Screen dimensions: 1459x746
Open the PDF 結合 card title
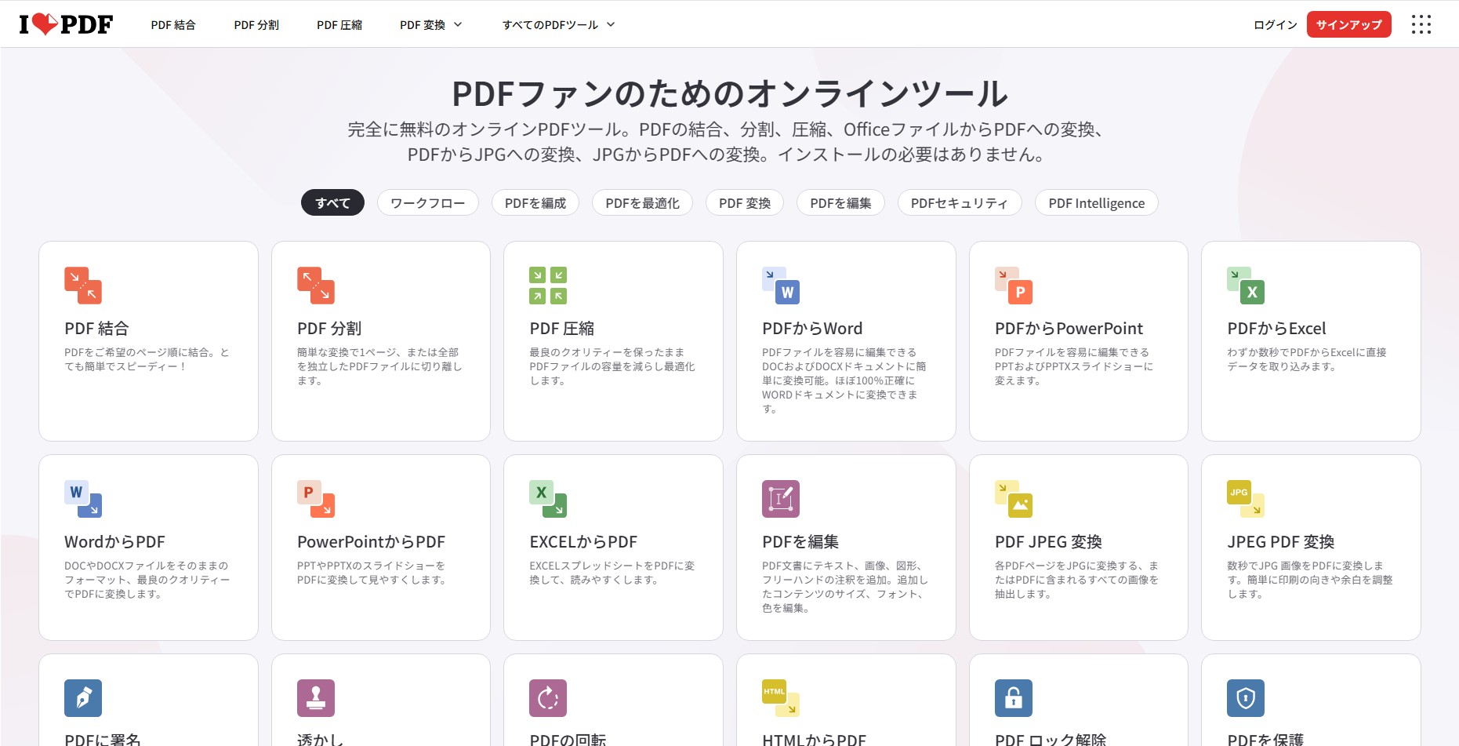pos(96,329)
